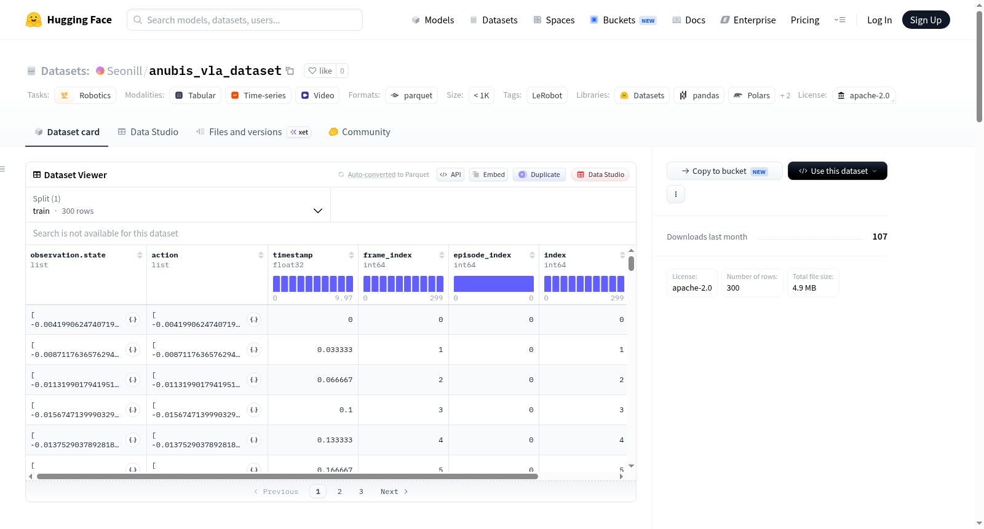The image size is (984, 529).
Task: Click the Tabular modality tag
Action: click(195, 95)
